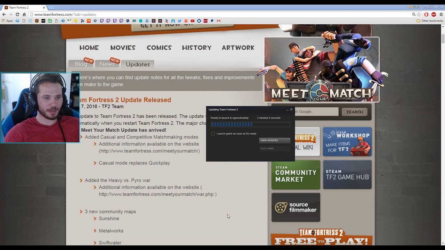This screenshot has width=445, height=250.
Task: Open the Steam TF2 Game Hub tile
Action: (347, 175)
